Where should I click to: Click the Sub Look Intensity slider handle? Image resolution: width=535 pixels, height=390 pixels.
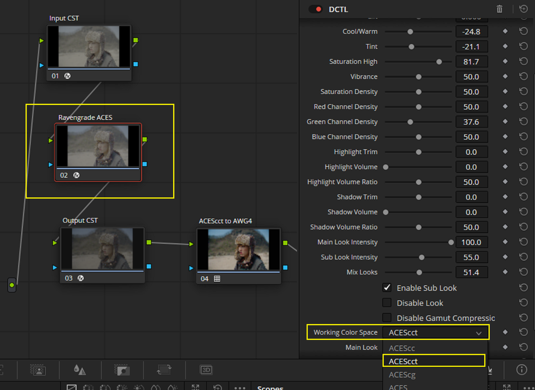[422, 257]
